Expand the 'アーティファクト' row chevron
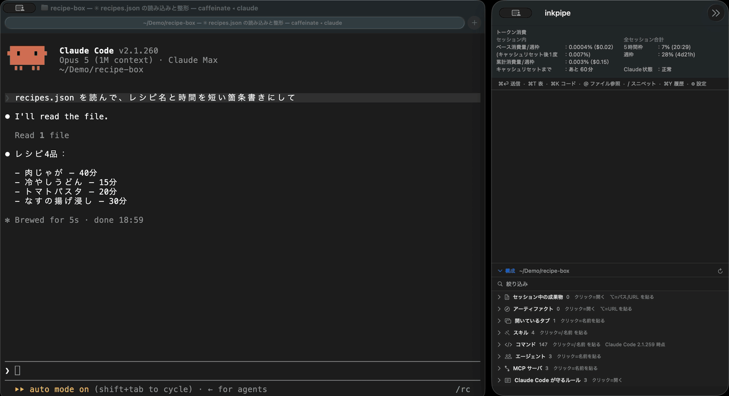 tap(499, 309)
